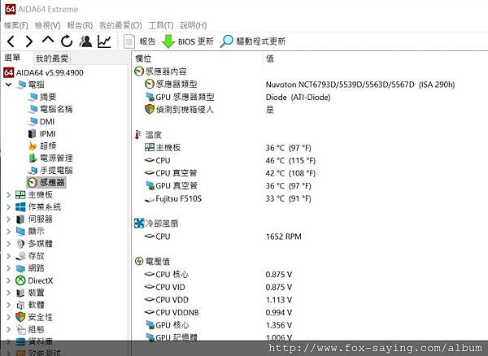The image size is (488, 356).
Task: Expand the 存放 tree node
Action: click(8, 256)
